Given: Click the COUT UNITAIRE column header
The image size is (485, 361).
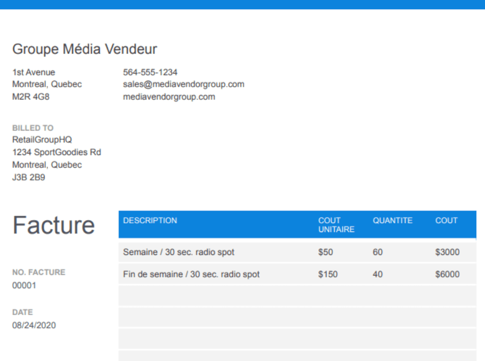Looking at the screenshot, I should click(336, 225).
